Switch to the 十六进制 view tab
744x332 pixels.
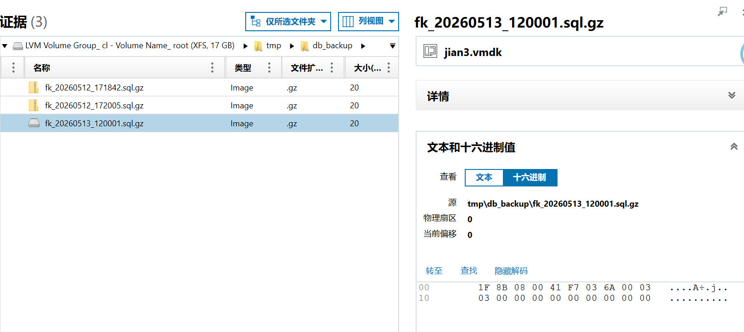(x=530, y=177)
